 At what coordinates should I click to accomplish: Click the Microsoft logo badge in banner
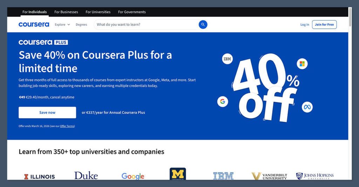(302, 64)
